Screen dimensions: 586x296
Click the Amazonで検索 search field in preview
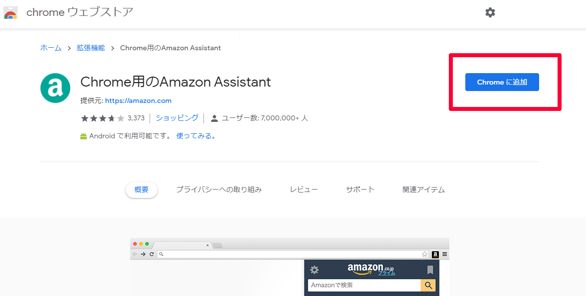click(x=365, y=286)
